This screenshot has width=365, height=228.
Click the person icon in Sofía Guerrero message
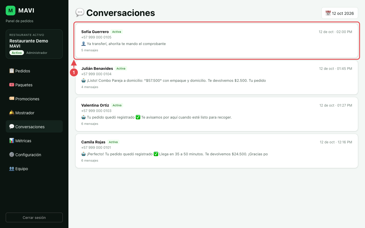point(84,44)
